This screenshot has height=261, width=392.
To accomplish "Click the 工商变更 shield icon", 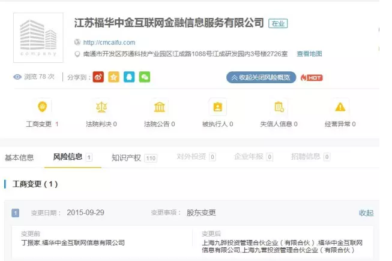I will [43, 107].
